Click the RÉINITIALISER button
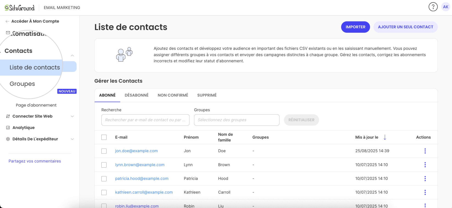This screenshot has width=452, height=208. point(301,120)
